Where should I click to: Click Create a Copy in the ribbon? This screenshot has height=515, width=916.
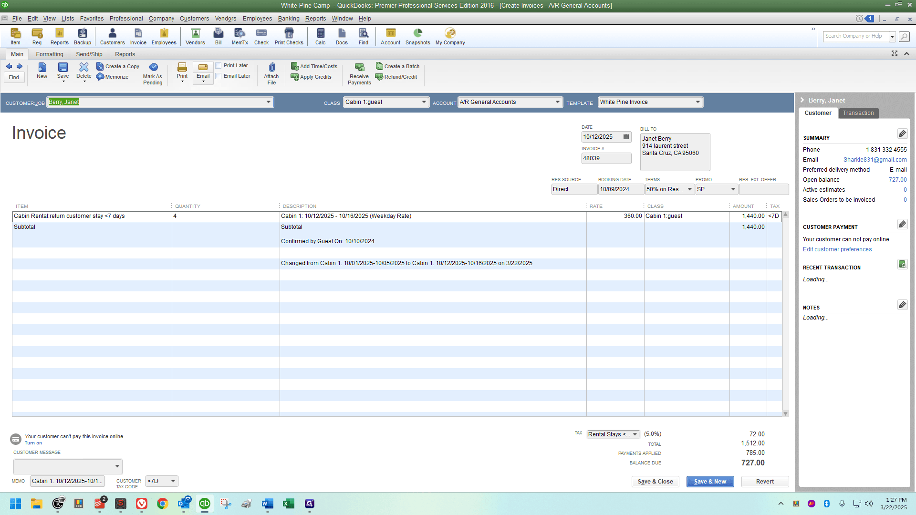[x=118, y=66]
